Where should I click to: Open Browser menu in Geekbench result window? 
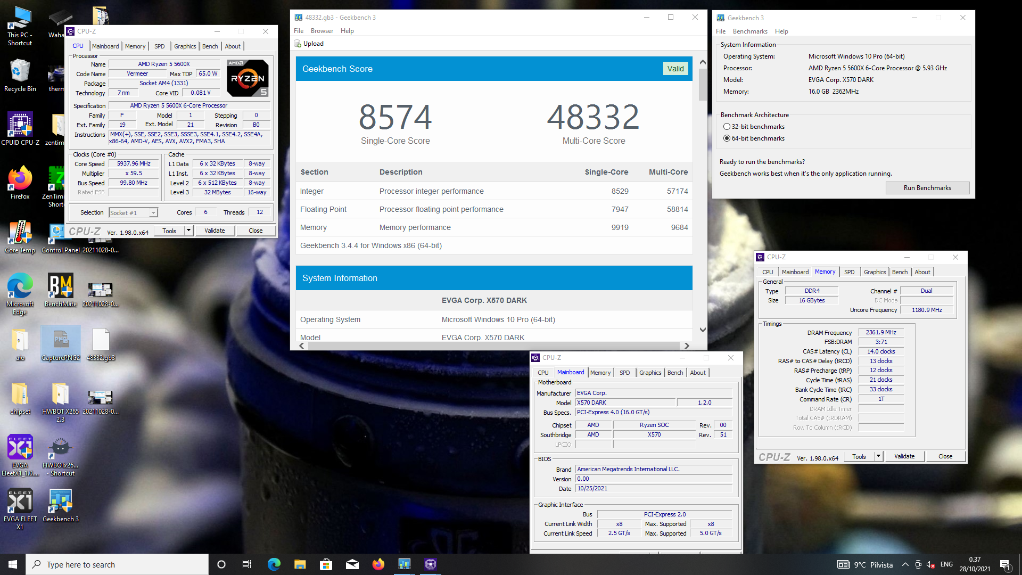tap(322, 31)
